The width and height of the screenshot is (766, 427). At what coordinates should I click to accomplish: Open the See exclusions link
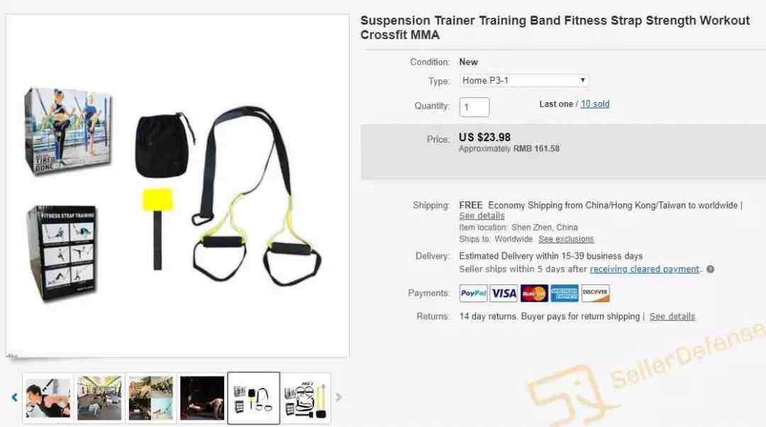[x=566, y=239]
